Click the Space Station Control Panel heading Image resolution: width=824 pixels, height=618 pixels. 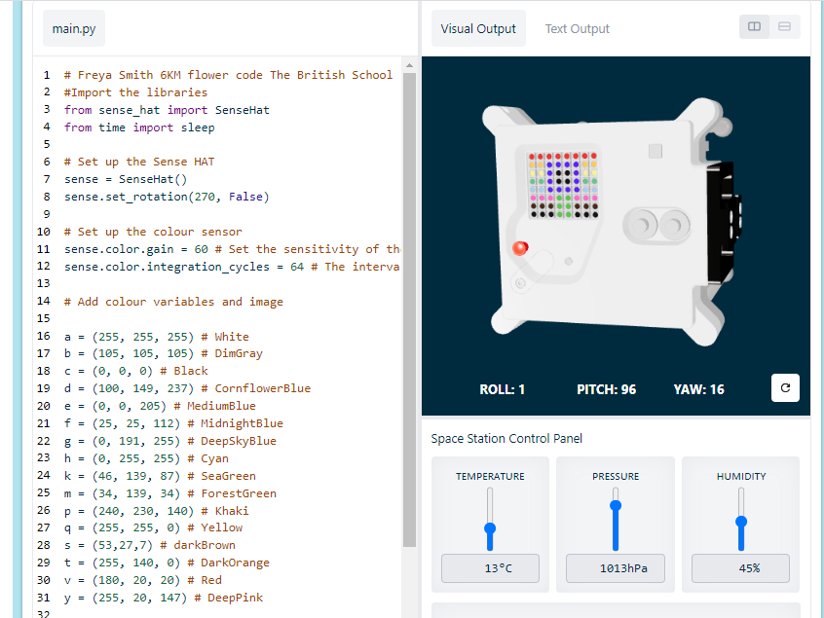(x=506, y=438)
